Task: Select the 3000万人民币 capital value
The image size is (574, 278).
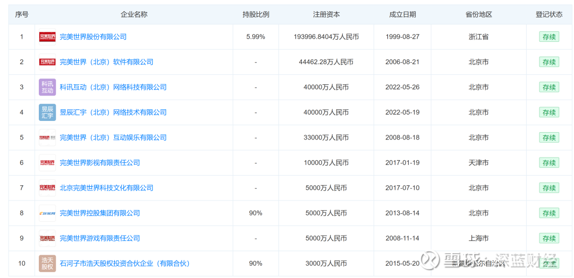Action: pyautogui.click(x=326, y=263)
